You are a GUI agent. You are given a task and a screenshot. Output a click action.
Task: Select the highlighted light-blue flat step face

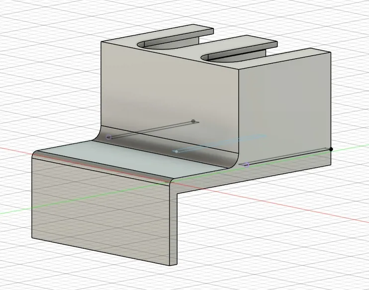click(132, 160)
